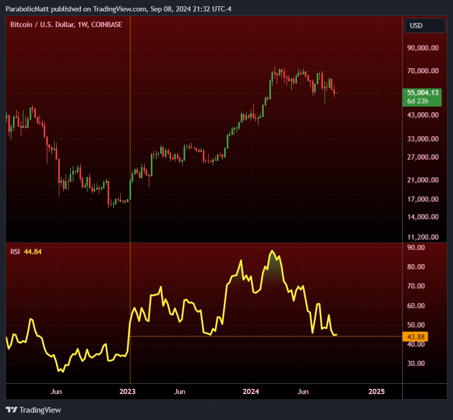Click the 27,000.00 price axis label
The height and width of the screenshot is (420, 453).
423,157
